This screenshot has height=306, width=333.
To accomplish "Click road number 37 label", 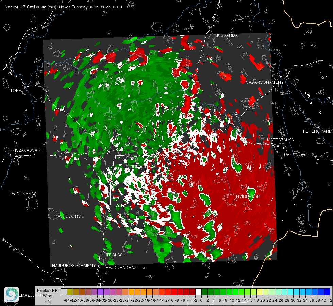I will click(11, 58).
